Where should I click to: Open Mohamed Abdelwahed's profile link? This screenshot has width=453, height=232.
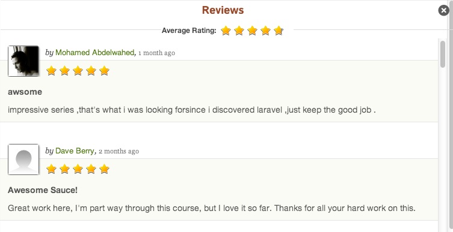[x=95, y=53]
